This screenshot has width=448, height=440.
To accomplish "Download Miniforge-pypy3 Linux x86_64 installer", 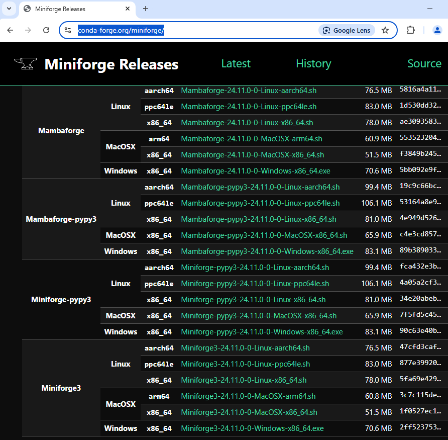I will (x=253, y=300).
